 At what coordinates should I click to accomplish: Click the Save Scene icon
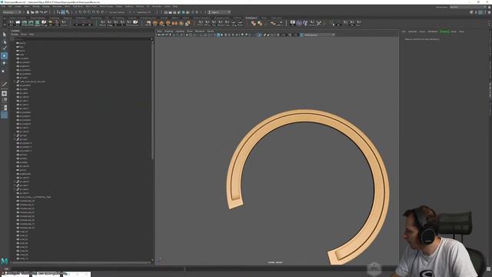click(x=37, y=12)
